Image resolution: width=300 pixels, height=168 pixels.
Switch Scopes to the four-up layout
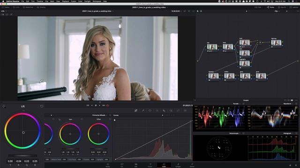coord(292,100)
